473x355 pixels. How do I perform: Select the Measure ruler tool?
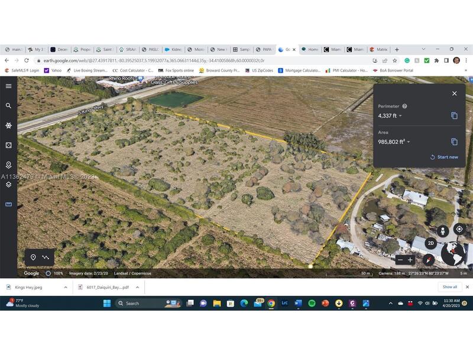tap(8, 204)
